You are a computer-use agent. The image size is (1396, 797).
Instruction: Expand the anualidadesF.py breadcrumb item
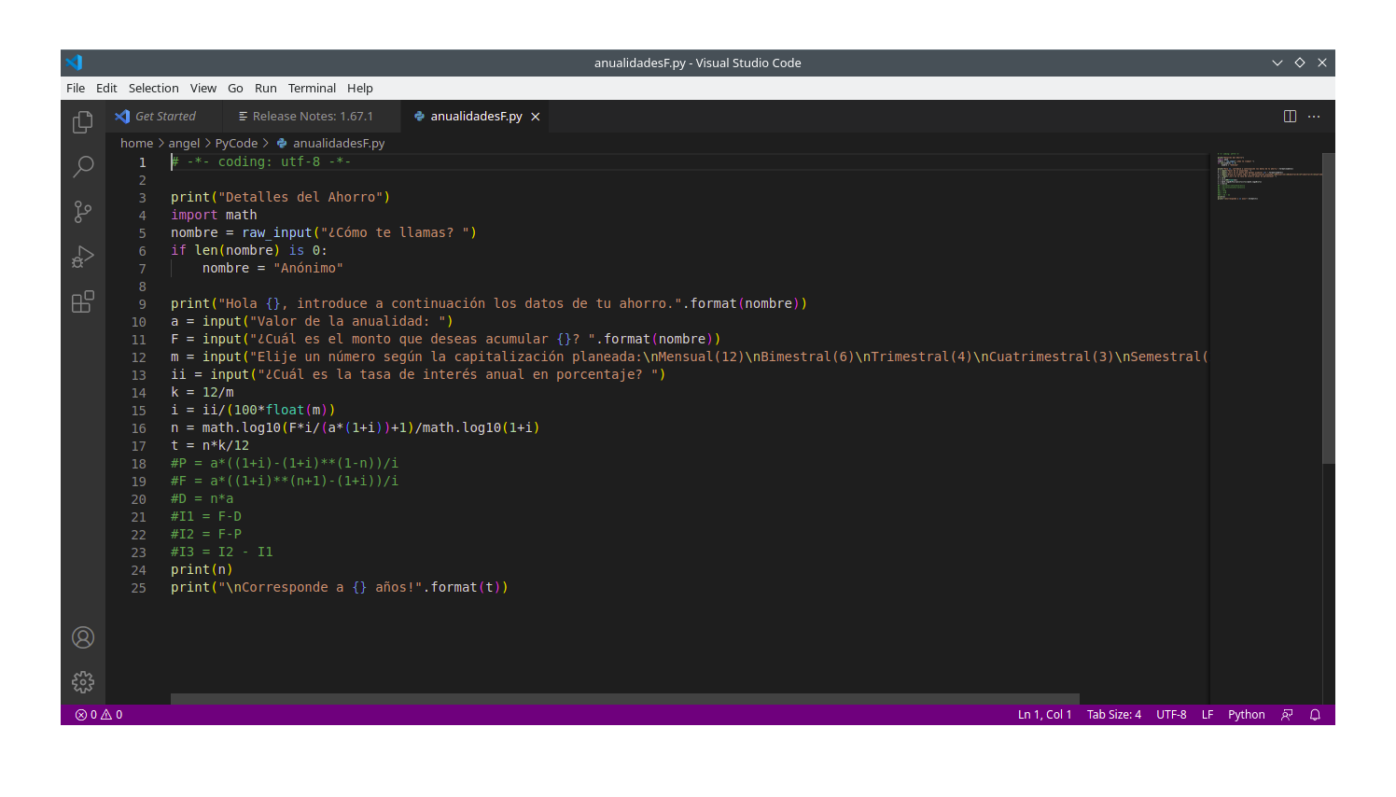(331, 144)
